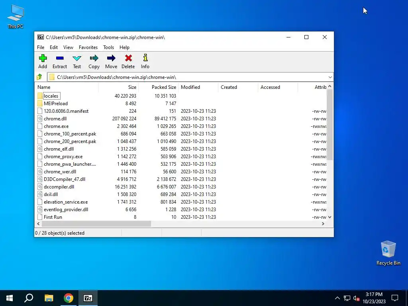Sort by Modified column header
The image size is (408, 306).
[x=198, y=87]
